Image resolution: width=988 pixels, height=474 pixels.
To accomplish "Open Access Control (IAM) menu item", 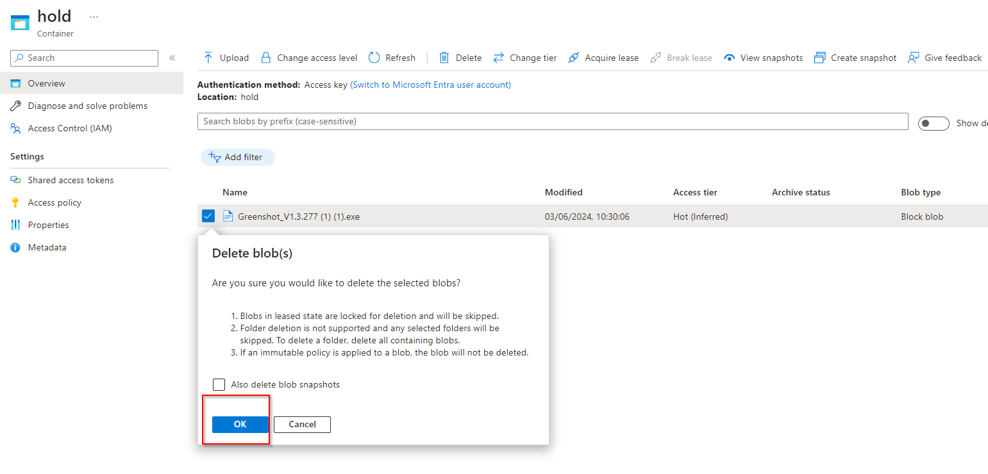I will click(x=70, y=128).
